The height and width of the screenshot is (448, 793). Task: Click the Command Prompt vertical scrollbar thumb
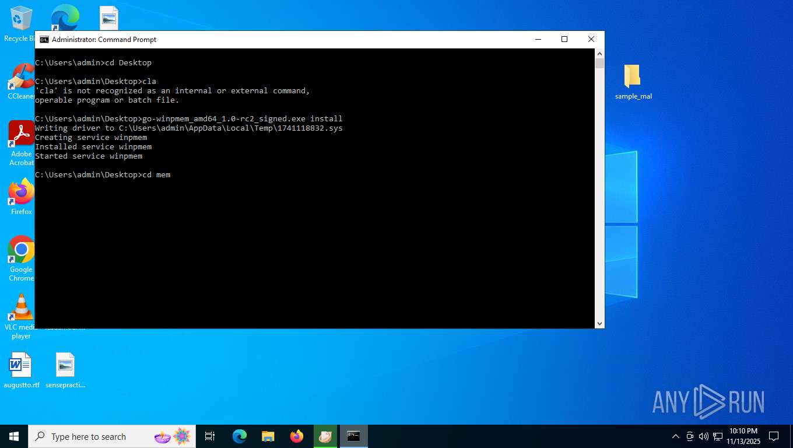pyautogui.click(x=599, y=64)
